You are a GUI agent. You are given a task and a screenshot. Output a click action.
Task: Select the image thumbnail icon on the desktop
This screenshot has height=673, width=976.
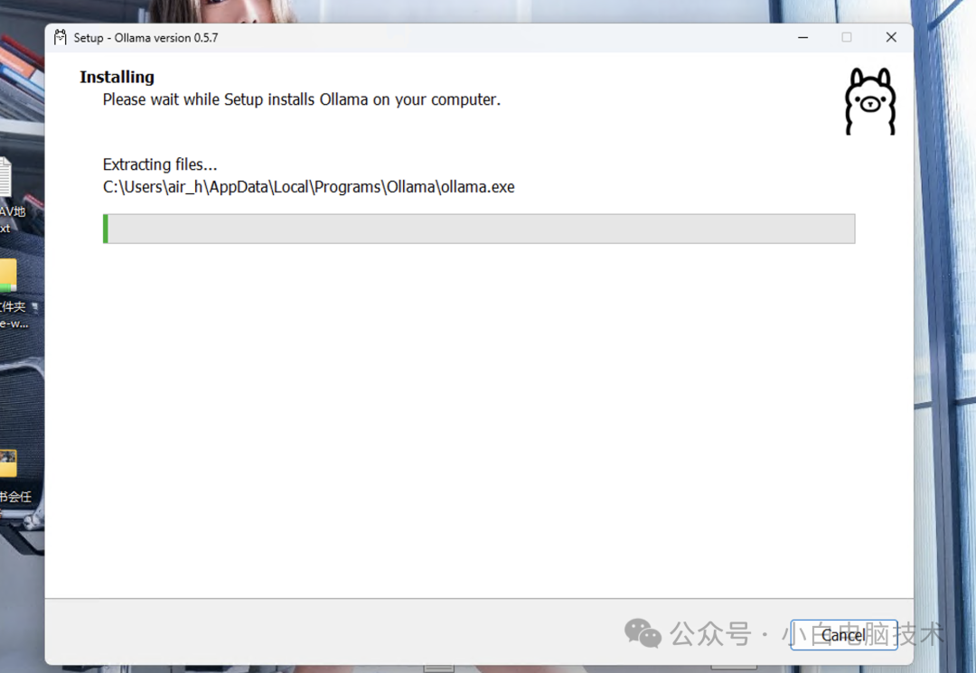point(8,463)
